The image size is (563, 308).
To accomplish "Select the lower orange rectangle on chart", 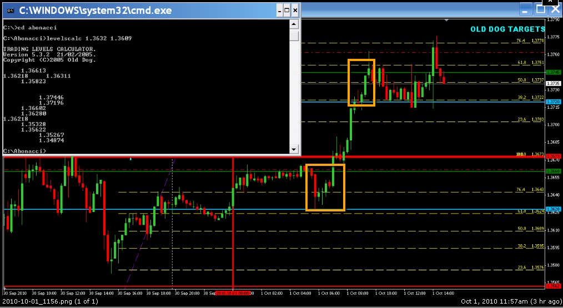I will point(325,188).
